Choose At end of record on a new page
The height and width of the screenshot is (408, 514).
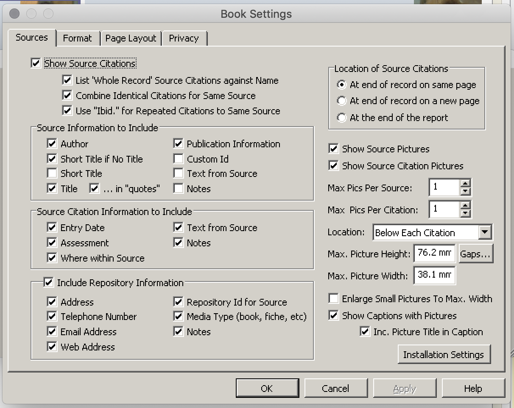coord(342,101)
